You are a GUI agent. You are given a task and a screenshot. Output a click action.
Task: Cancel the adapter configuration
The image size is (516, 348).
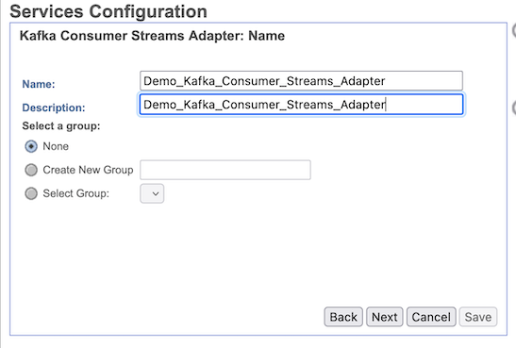point(431,317)
